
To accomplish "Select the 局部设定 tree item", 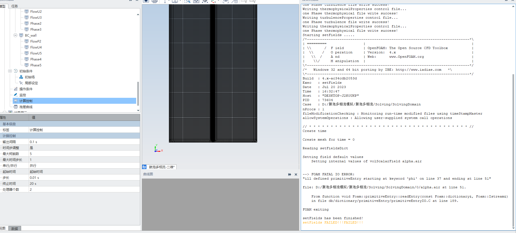I will pos(31,83).
